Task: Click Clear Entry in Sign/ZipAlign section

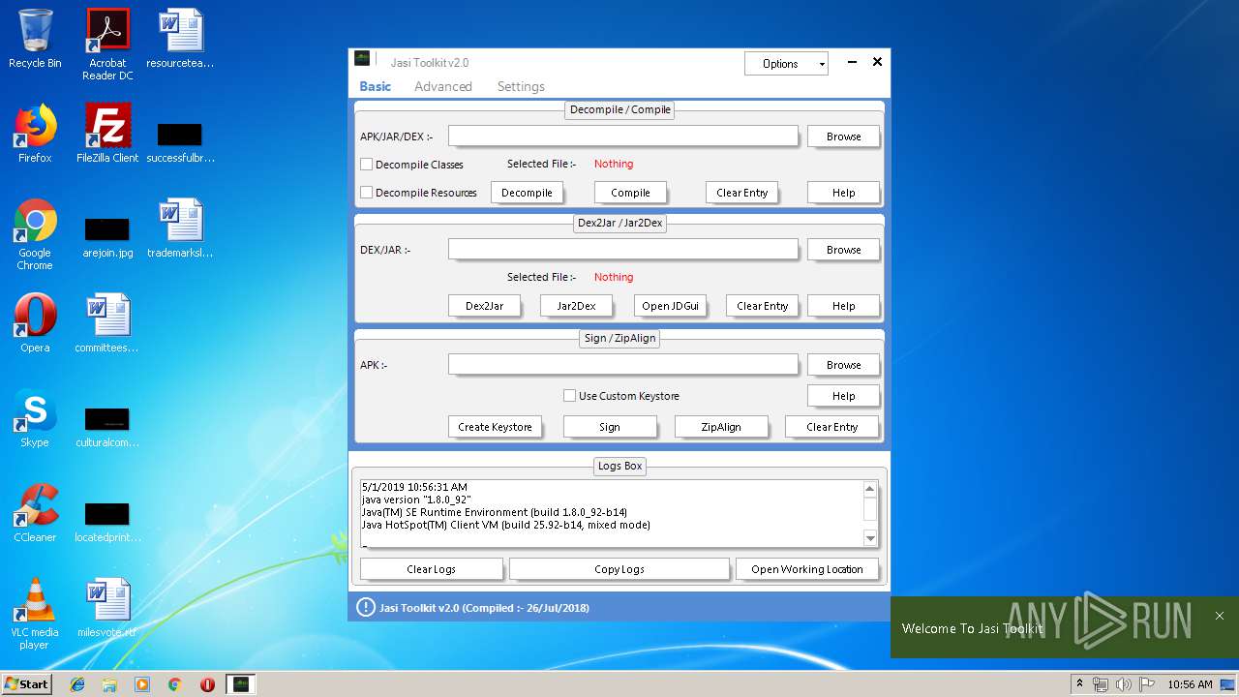Action: pos(831,427)
